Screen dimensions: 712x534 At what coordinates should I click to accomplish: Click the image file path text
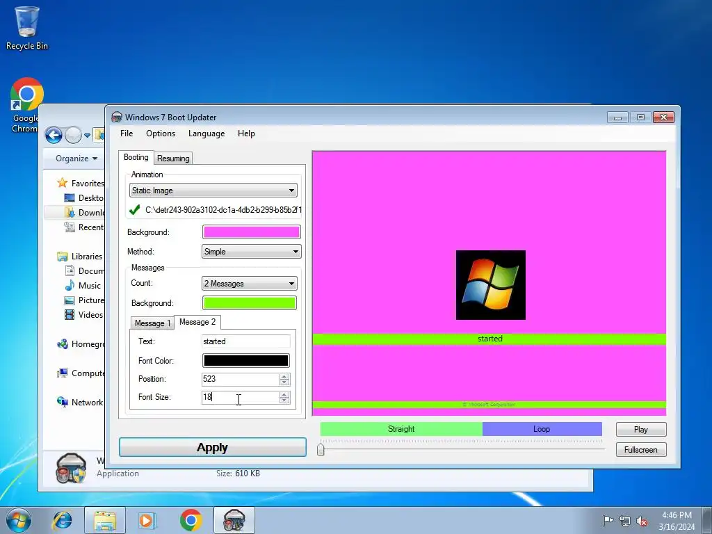(223, 210)
